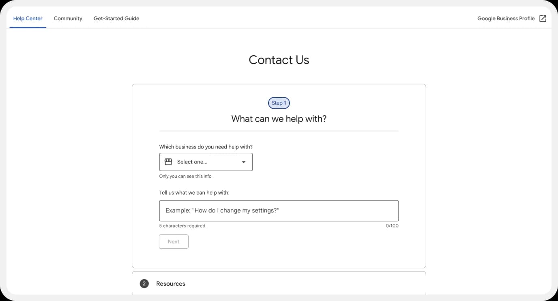Click the Step 1 badge above the heading
Viewport: 558px width, 301px height.
pyautogui.click(x=279, y=103)
